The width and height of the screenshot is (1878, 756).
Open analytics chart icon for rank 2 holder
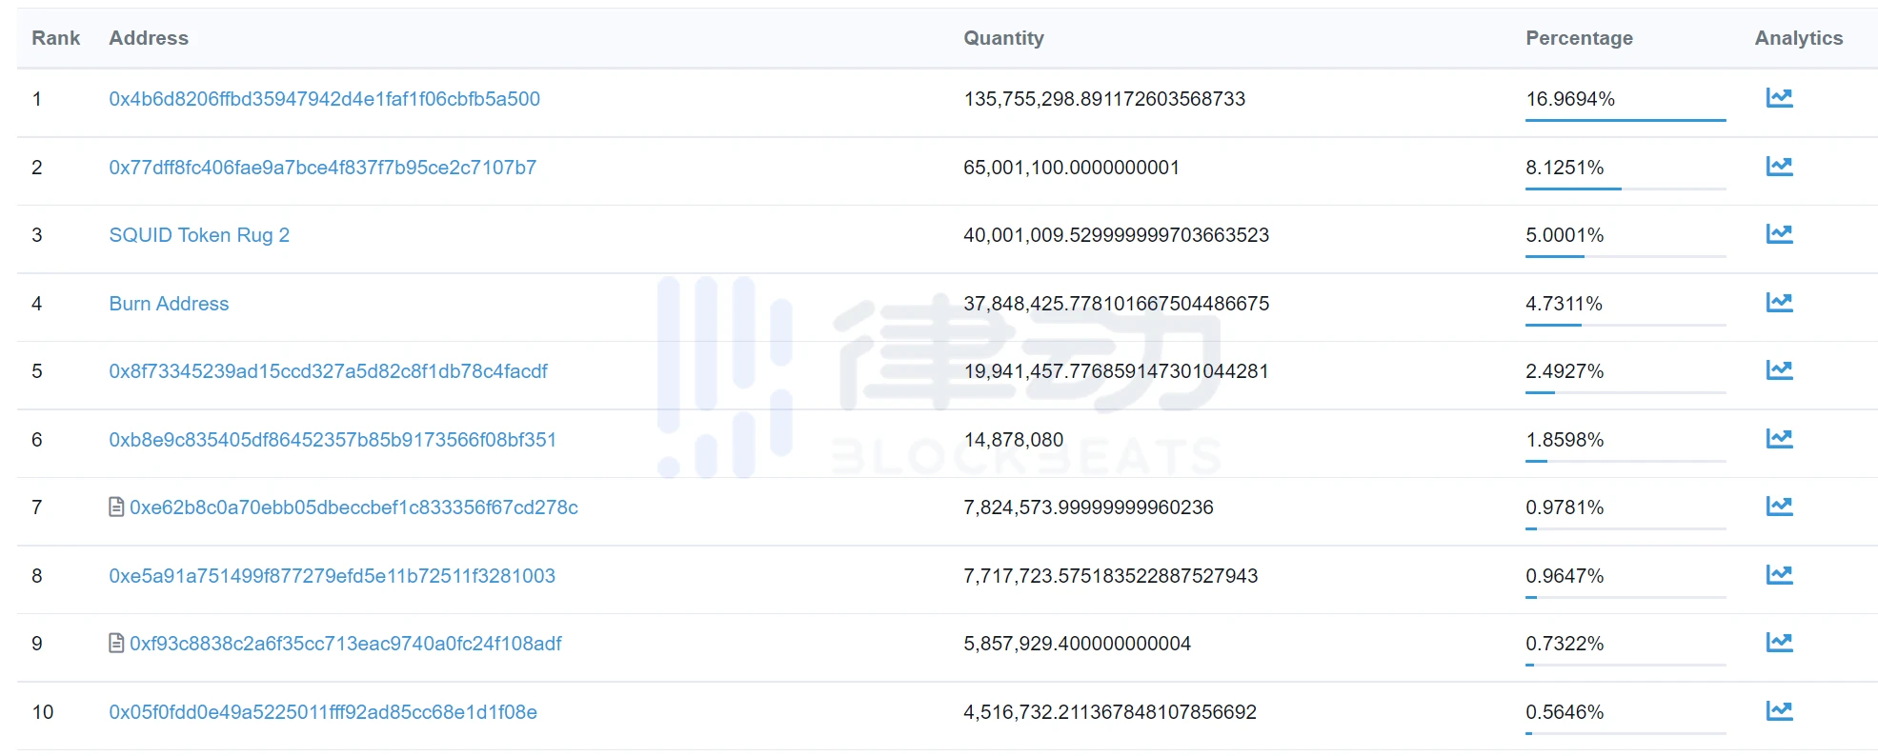point(1779,167)
